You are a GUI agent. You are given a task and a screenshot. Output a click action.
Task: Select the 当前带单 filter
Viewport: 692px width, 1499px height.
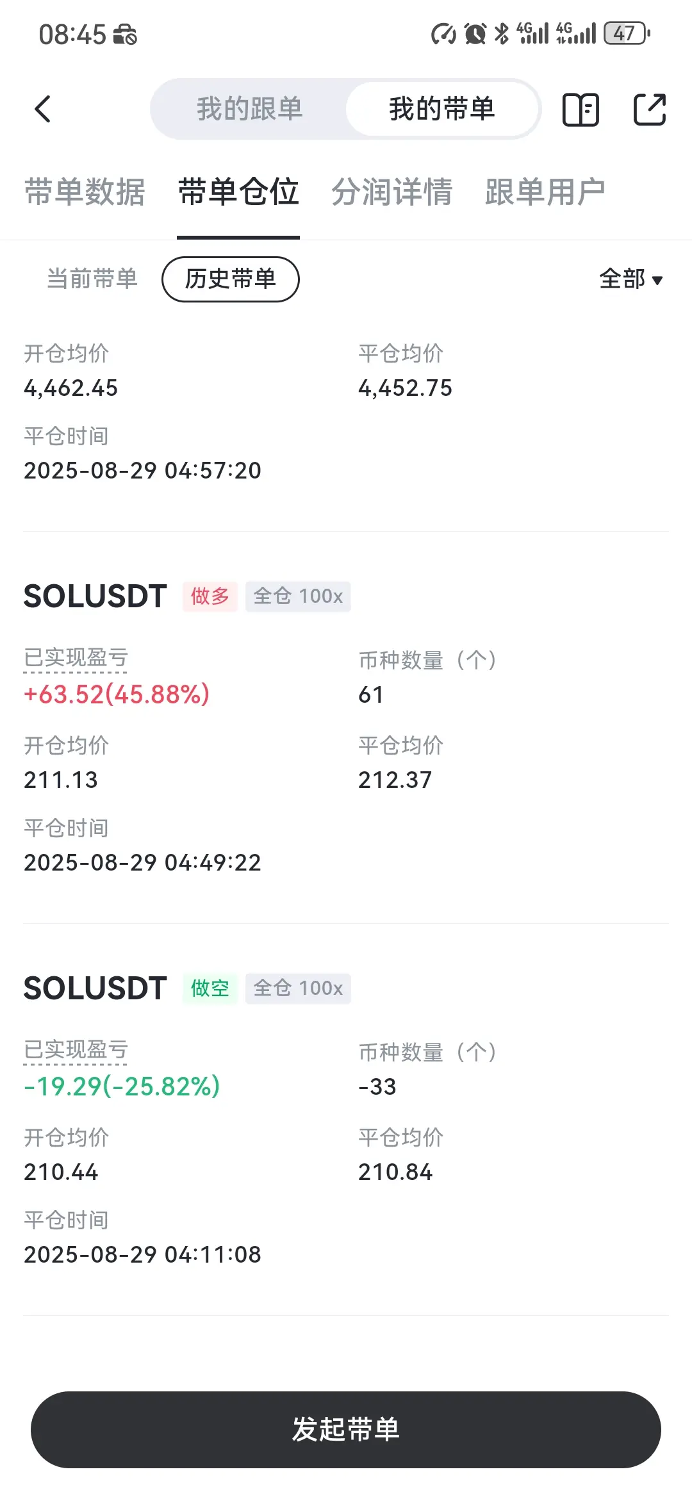(92, 279)
